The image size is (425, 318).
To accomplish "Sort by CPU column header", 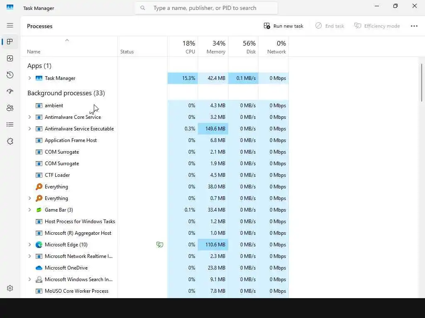I will pos(183,47).
